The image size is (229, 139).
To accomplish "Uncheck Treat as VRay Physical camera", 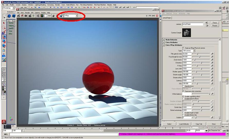I will 183,48.
